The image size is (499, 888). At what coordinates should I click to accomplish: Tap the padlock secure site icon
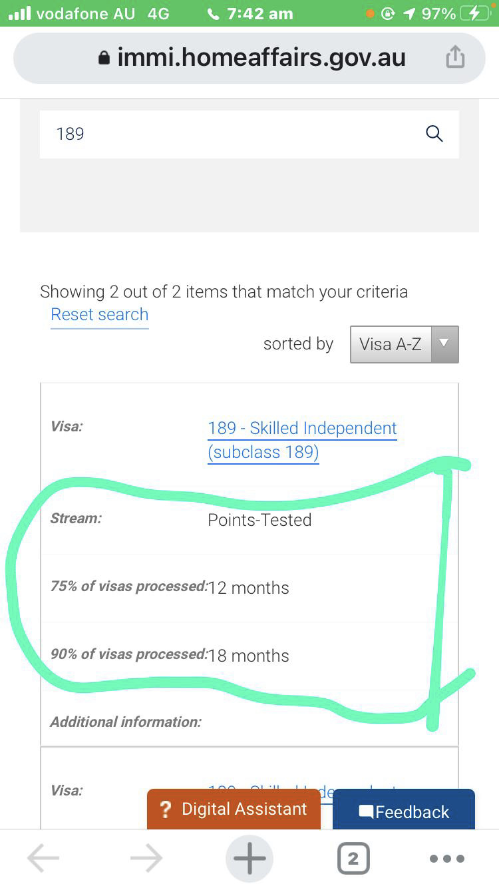[104, 58]
